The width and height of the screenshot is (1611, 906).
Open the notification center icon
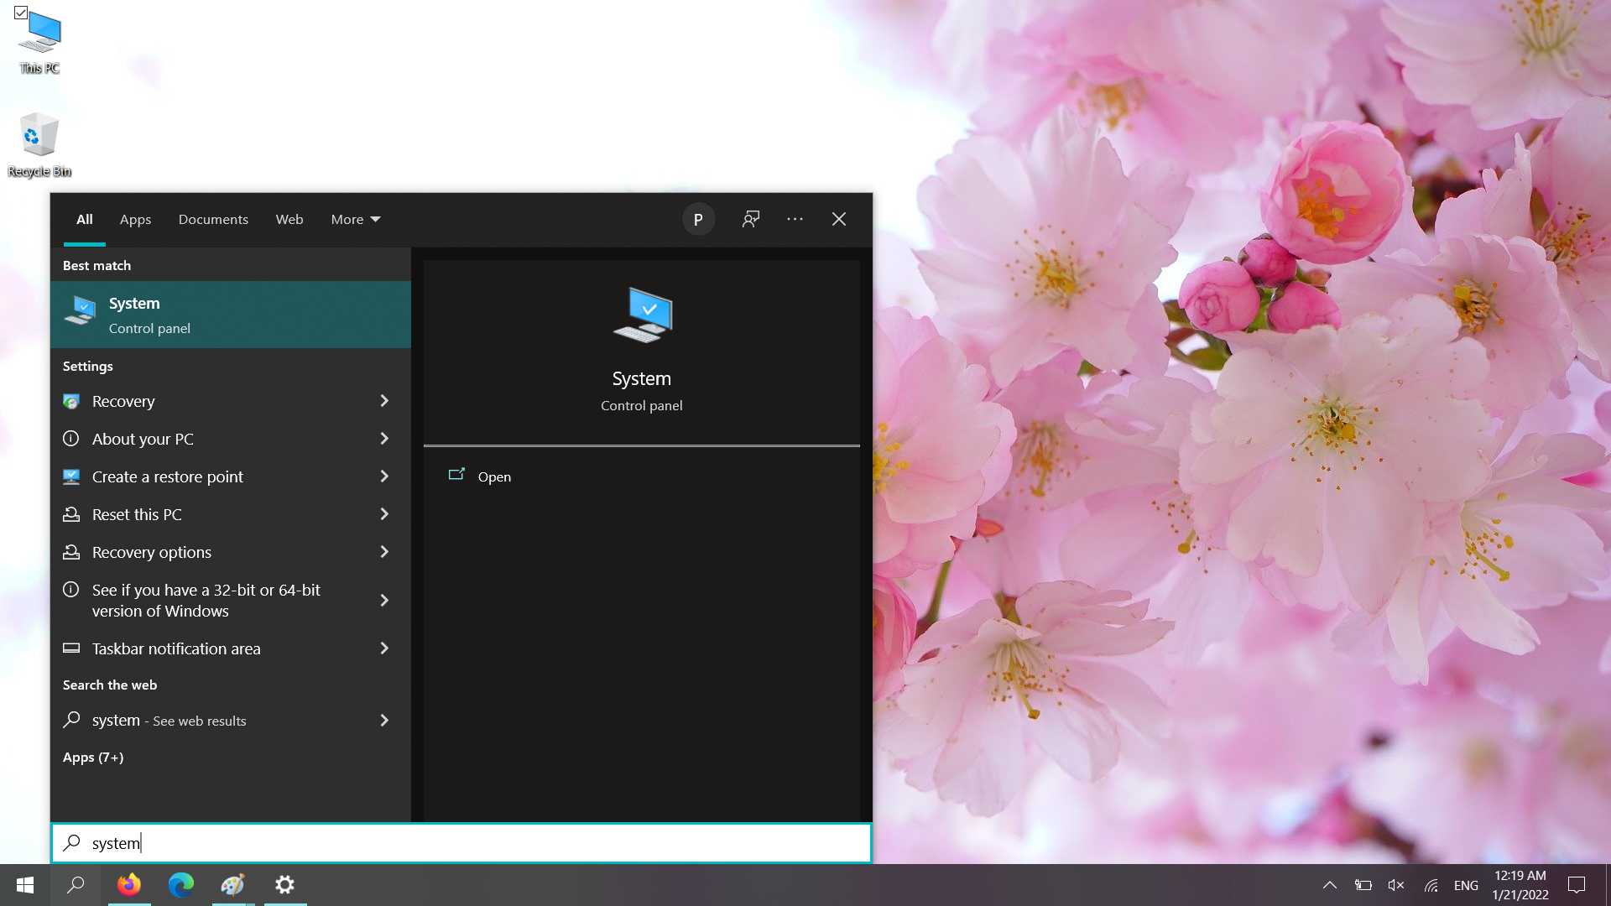[x=1577, y=885]
